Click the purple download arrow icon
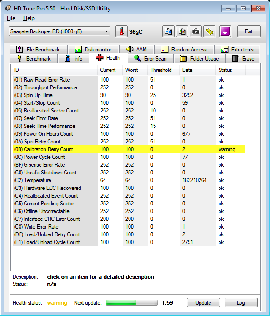The height and width of the screenshot is (316, 270). (x=225, y=31)
